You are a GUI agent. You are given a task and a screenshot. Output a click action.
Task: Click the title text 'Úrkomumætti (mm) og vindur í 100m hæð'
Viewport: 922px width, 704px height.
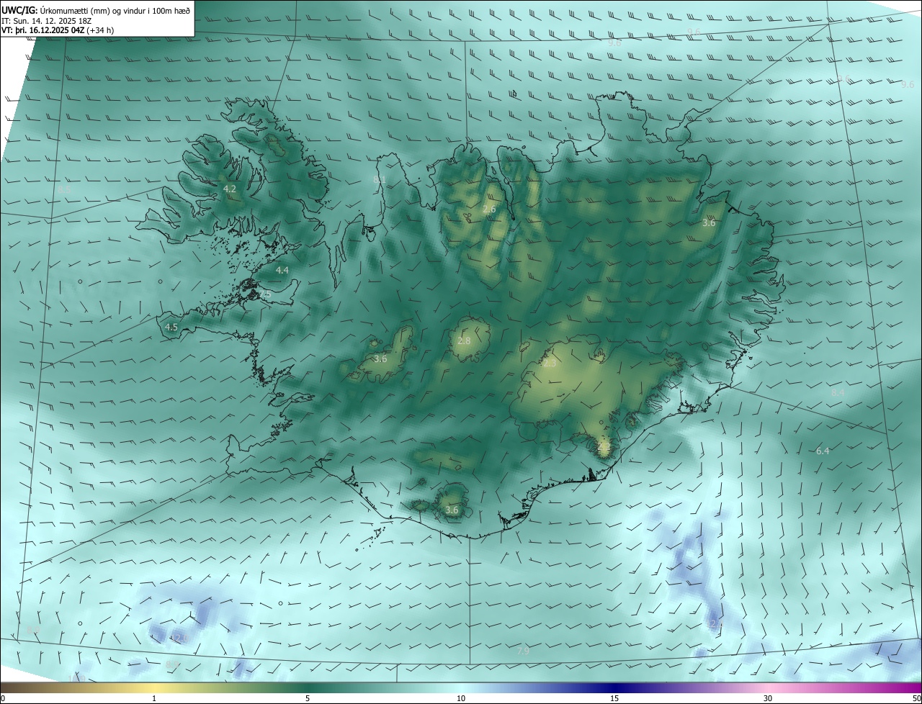[x=115, y=9]
